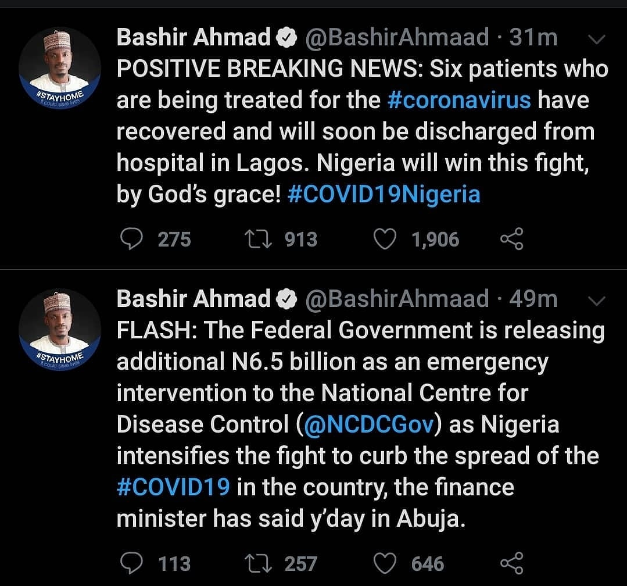Open the 31m timestamp of first tweet
The image size is (627, 586).
pyautogui.click(x=533, y=37)
